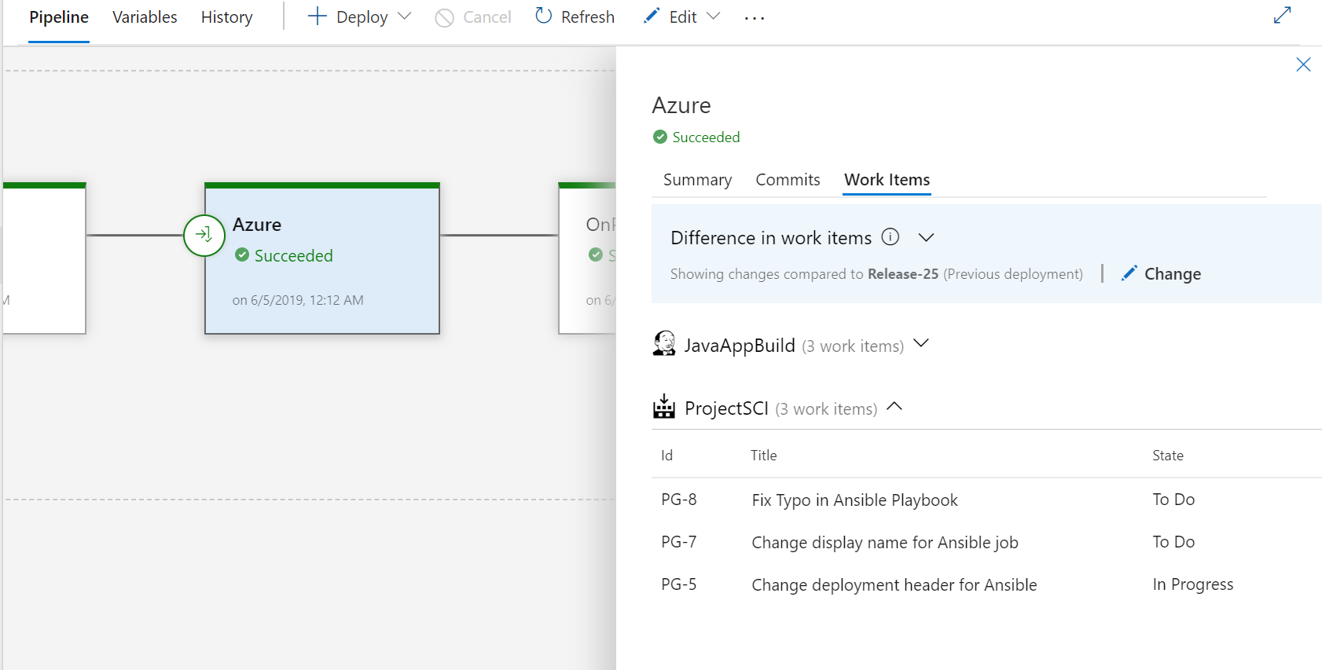This screenshot has width=1322, height=670.
Task: Click the To Do state of PG-7
Action: point(1173,542)
